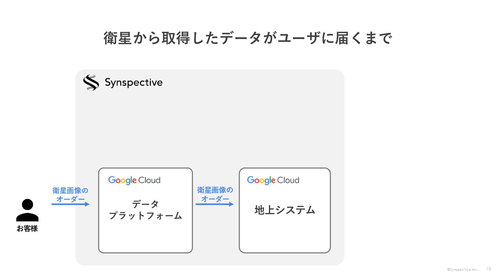This screenshot has width=496, height=279.
Task: Select 衛星画像のオーダー label nearest the customer
Action: pyautogui.click(x=70, y=195)
